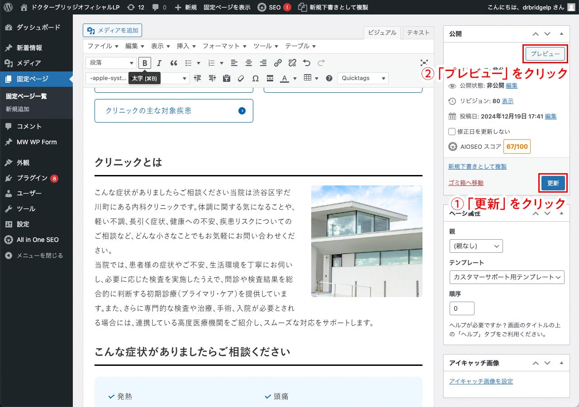Align text center

pos(249,63)
